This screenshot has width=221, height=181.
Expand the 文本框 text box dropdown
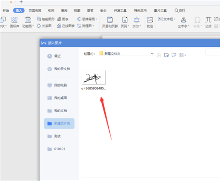coord(175,19)
